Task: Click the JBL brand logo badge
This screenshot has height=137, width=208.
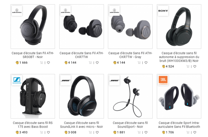Action: click(163, 80)
